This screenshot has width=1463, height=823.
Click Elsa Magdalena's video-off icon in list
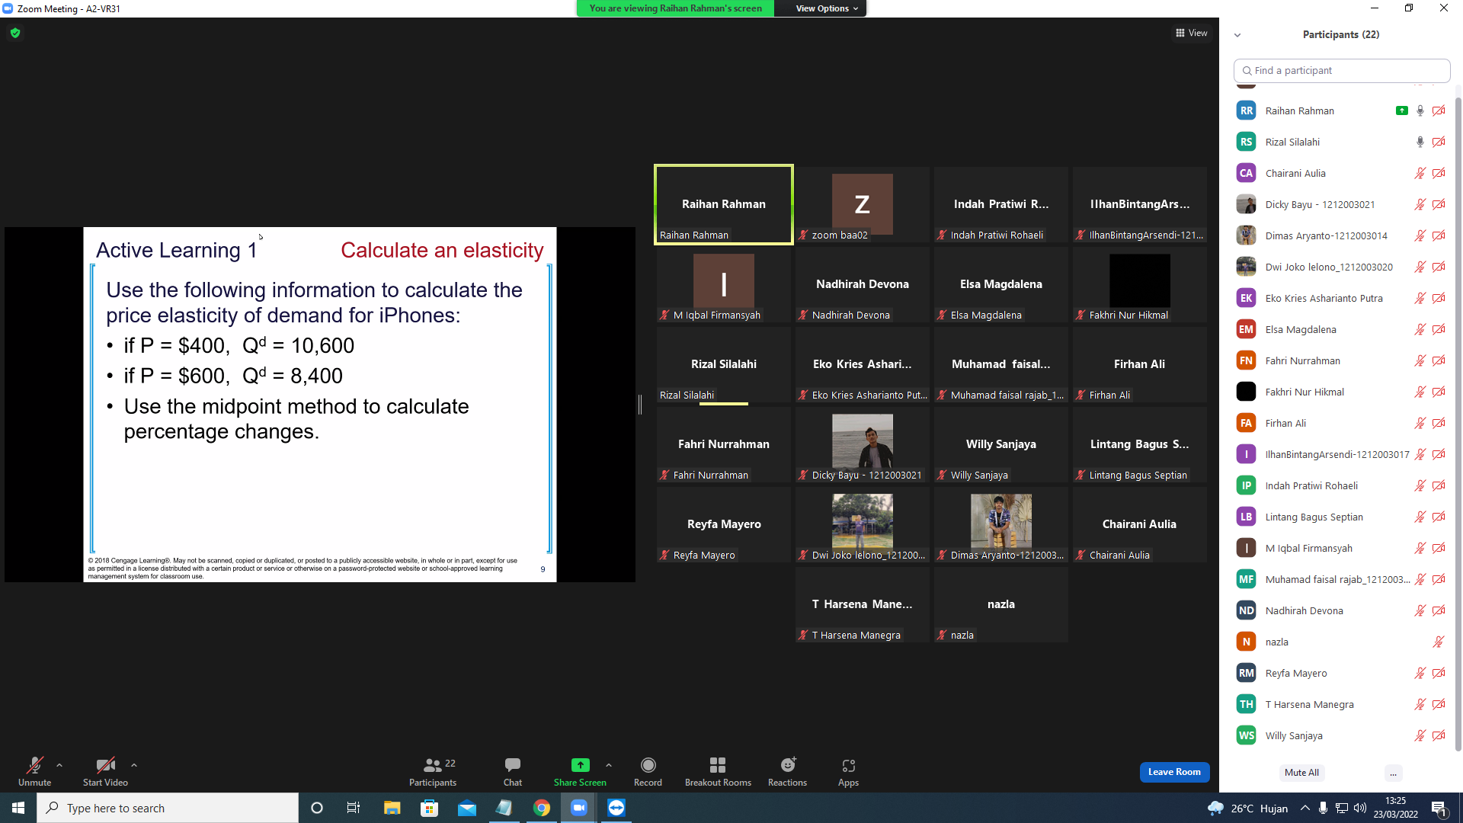click(x=1439, y=329)
